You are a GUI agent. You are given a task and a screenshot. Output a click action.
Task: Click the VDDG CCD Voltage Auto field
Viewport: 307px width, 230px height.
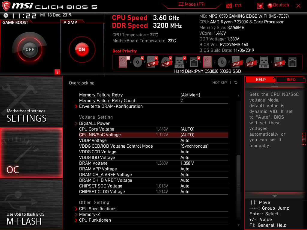coord(185,152)
